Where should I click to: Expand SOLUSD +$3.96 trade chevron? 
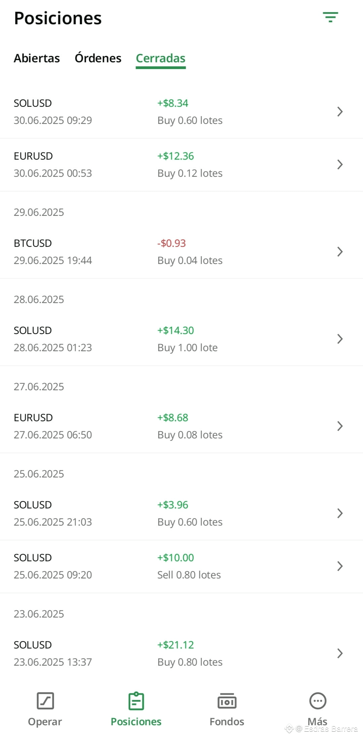(340, 513)
